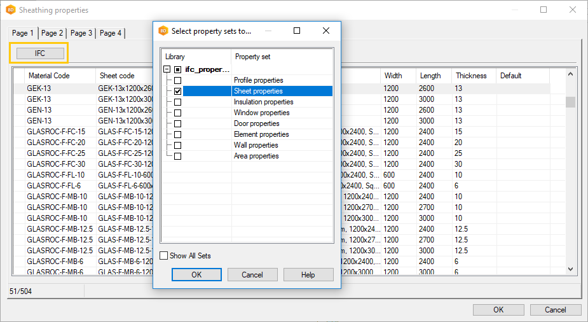Enable the Door properties checkbox
The image size is (588, 322).
point(177,124)
